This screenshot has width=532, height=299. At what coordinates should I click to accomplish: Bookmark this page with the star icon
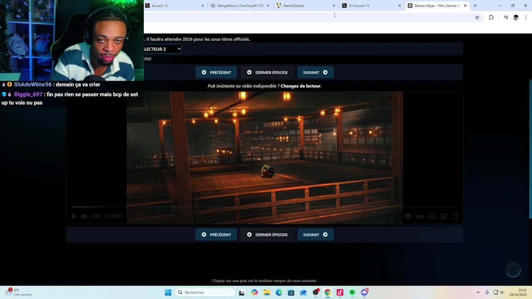point(477,17)
